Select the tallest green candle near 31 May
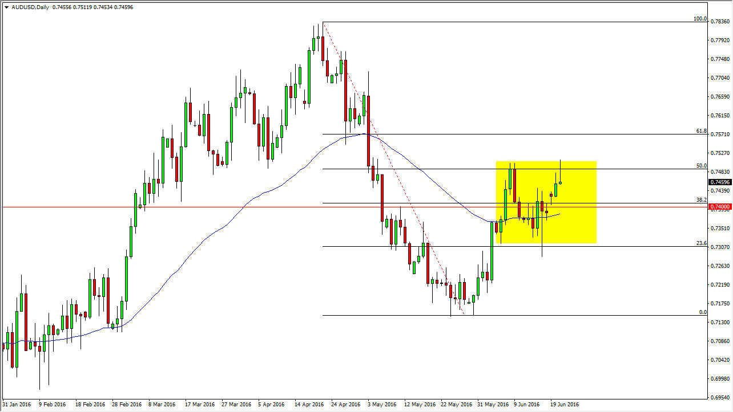Viewport: 733px width, 412px height. pos(492,251)
